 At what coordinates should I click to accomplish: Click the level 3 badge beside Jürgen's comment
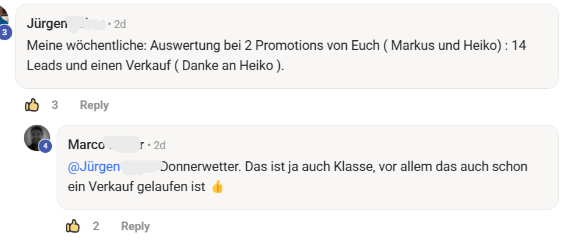pos(5,33)
